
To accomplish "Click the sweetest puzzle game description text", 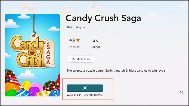I will (116, 70).
